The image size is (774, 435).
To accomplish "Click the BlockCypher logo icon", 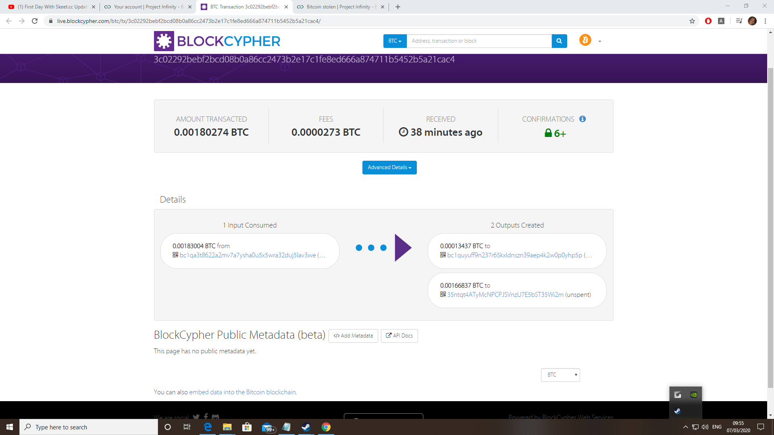I will pyautogui.click(x=164, y=41).
